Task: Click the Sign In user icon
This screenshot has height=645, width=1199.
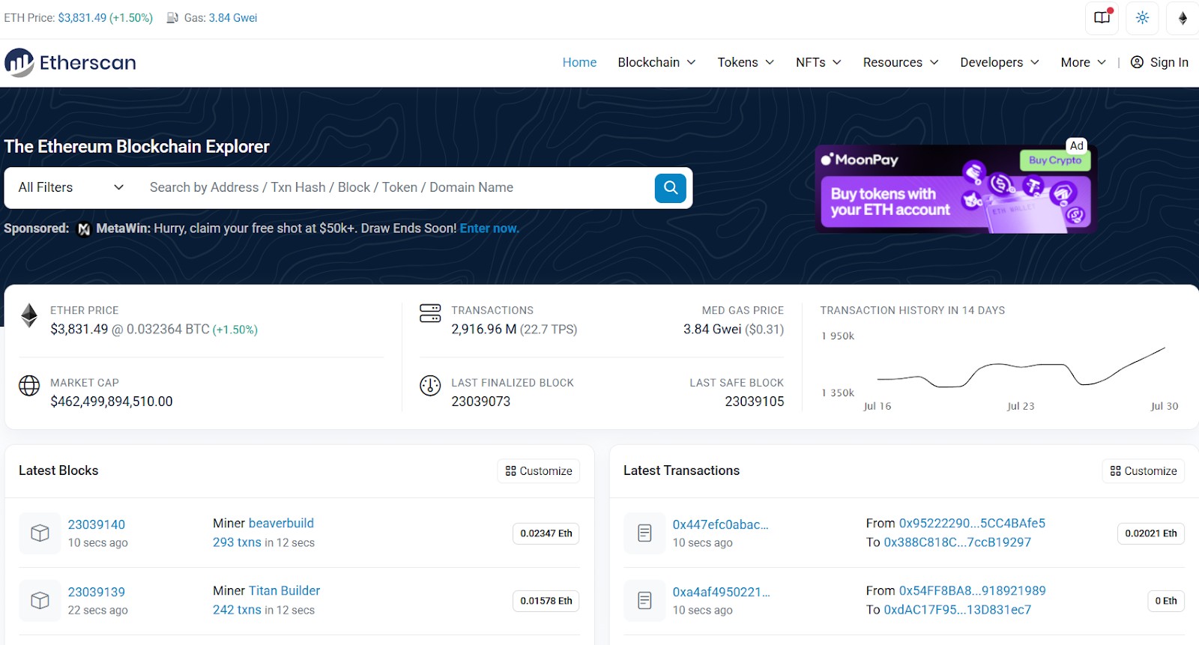Action: [1137, 62]
